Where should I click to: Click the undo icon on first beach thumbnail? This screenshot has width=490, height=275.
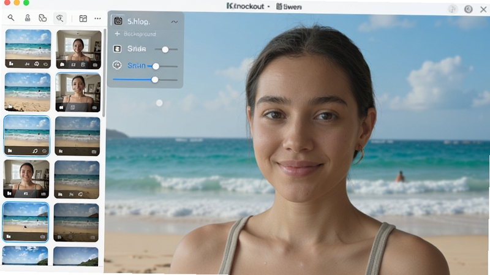tap(45, 64)
